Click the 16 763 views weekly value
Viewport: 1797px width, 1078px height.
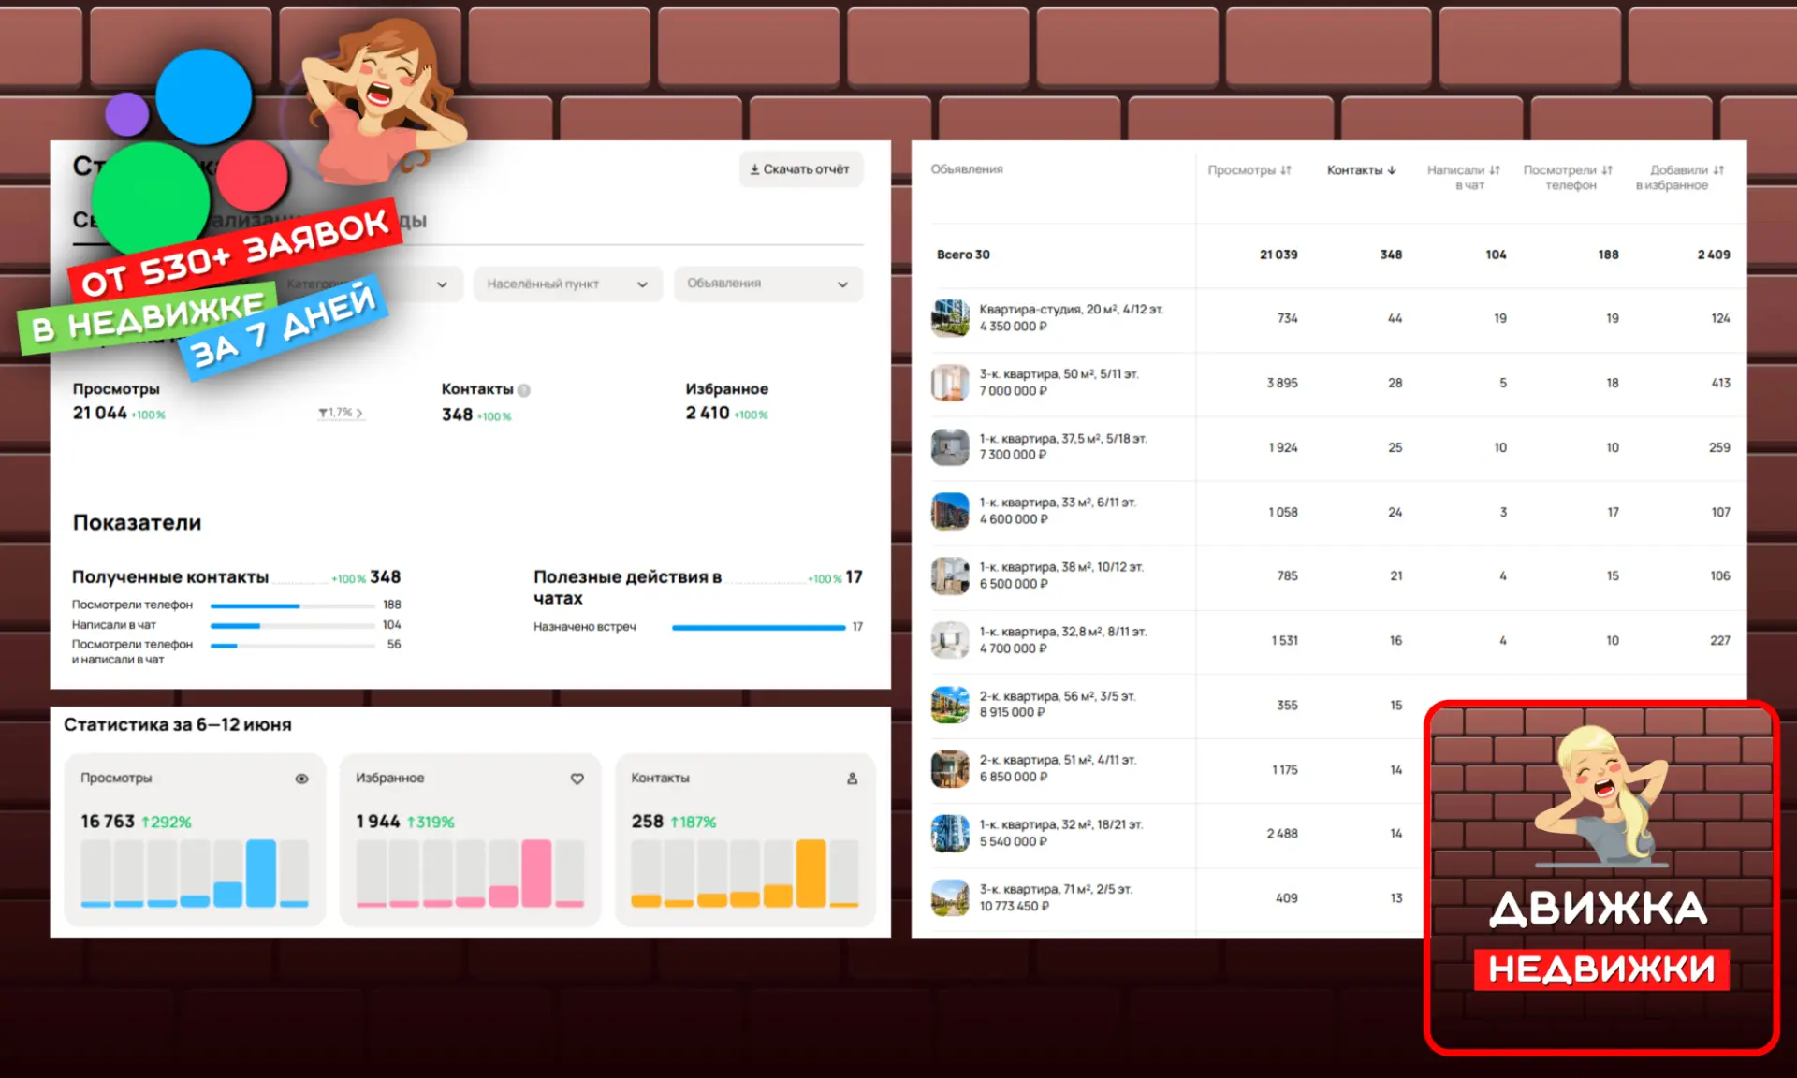(x=108, y=822)
